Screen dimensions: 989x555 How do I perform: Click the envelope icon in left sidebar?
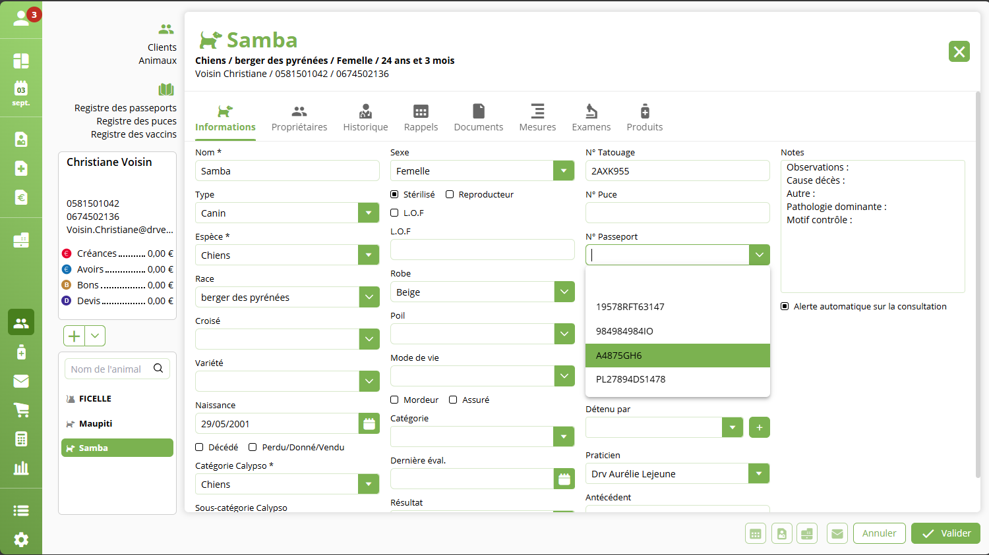point(21,381)
